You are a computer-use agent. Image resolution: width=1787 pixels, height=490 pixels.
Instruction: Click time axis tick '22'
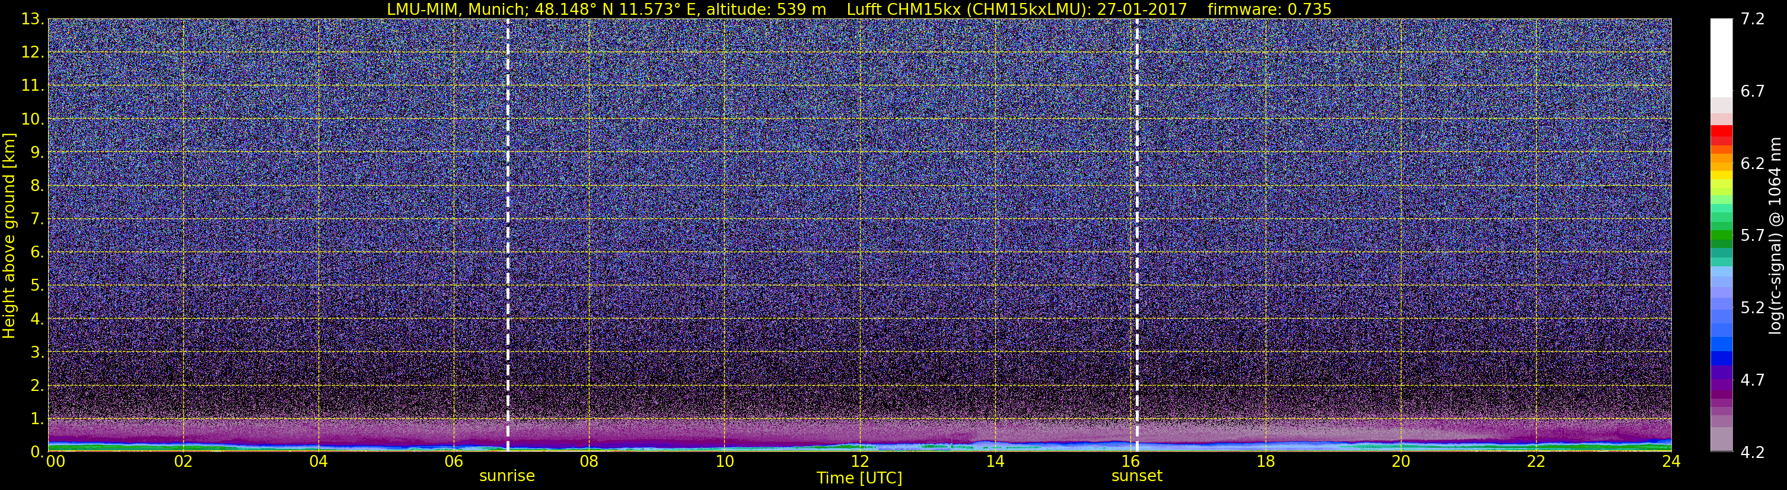1536,462
